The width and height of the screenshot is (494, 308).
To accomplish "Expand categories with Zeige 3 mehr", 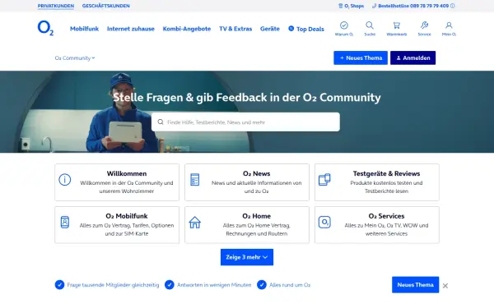I will (x=247, y=257).
